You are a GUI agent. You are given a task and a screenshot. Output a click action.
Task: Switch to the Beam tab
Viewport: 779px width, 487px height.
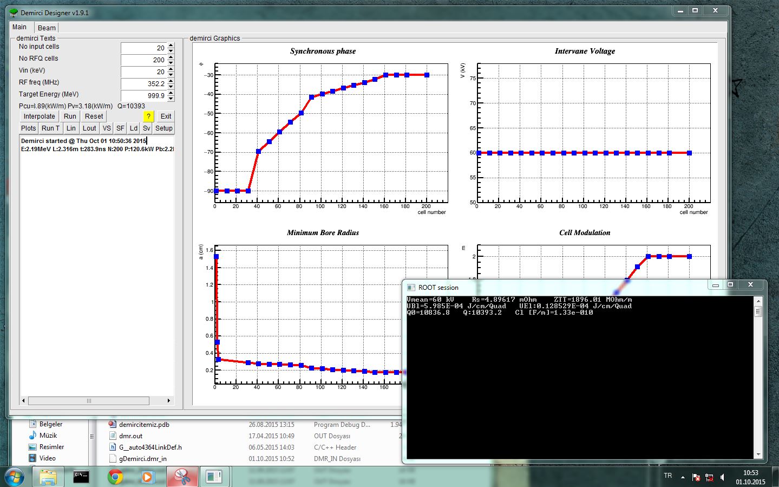coord(47,28)
